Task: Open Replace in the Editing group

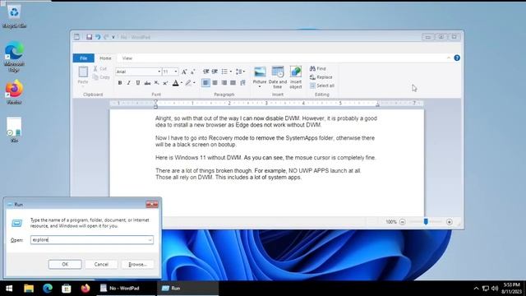Action: click(x=321, y=76)
